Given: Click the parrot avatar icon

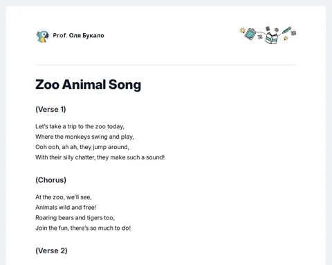Looking at the screenshot, I should pos(43,36).
